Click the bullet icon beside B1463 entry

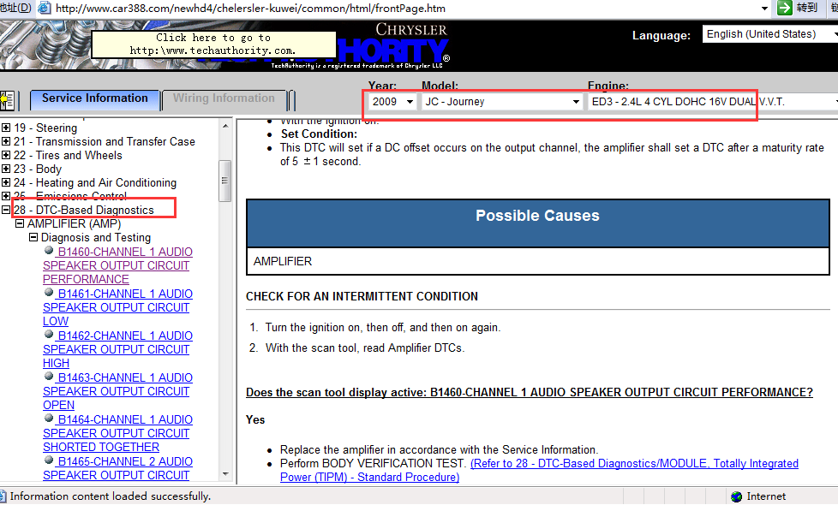[49, 377]
